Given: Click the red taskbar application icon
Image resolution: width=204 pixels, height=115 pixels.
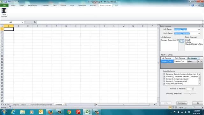Looking at the screenshot, I should pos(78,112).
